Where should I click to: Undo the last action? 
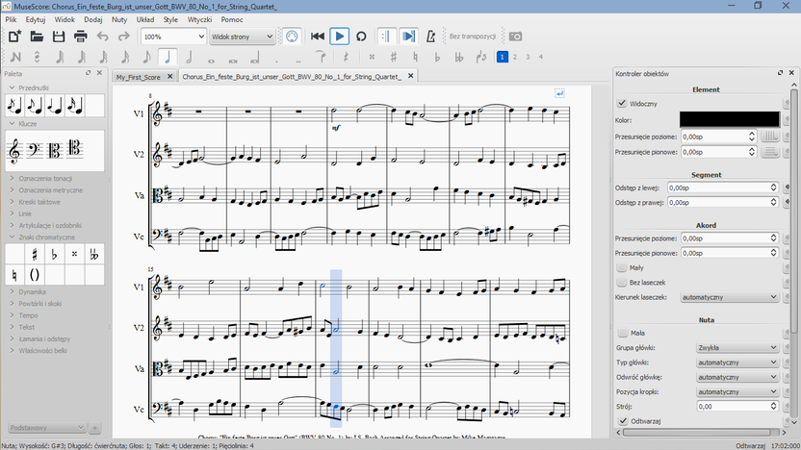pyautogui.click(x=103, y=37)
